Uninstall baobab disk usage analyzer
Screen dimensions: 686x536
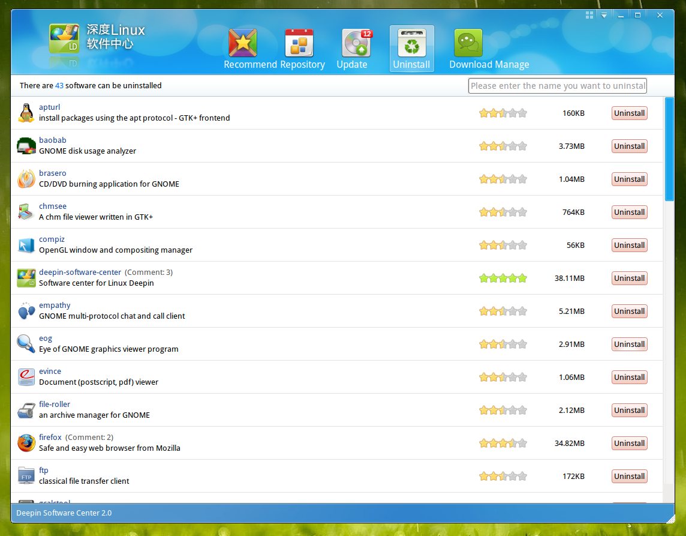pos(629,146)
